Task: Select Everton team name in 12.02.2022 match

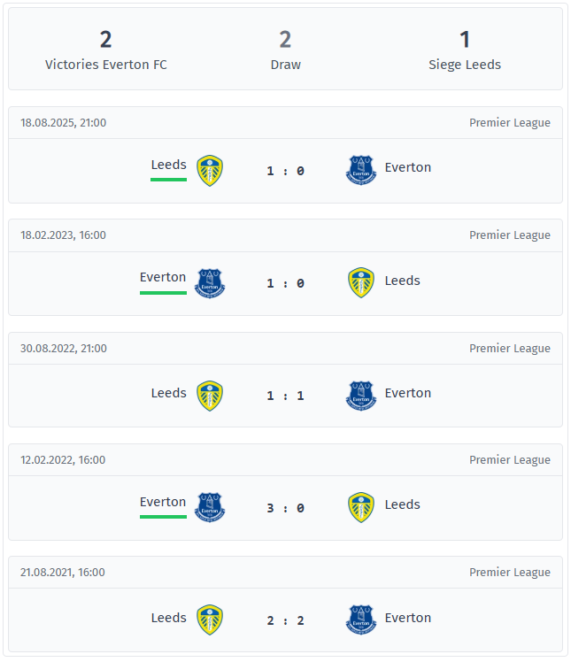Action: click(163, 502)
